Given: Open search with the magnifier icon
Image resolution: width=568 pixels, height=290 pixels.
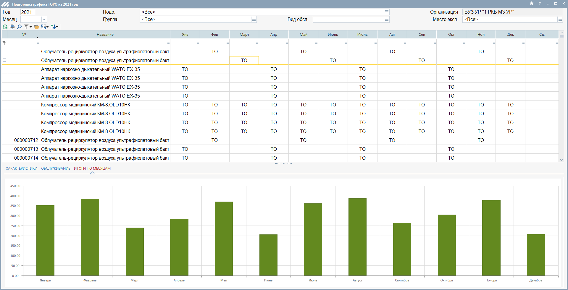Looking at the screenshot, I should pos(19,27).
